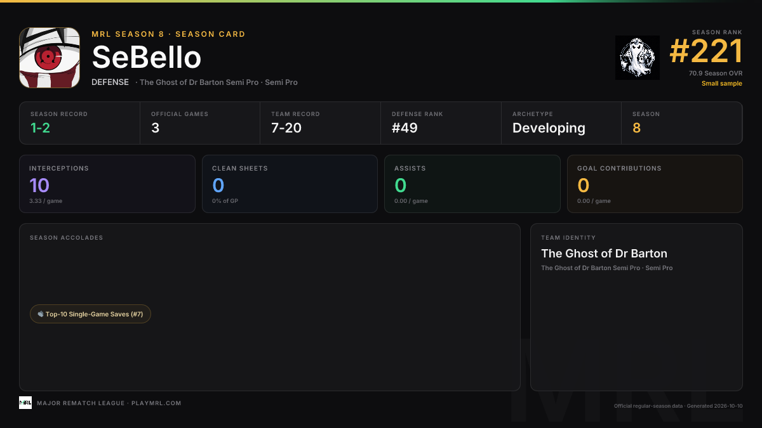This screenshot has width=762, height=428.
Task: Click The Ghost of Dr Barton team heading
Action: (x=604, y=254)
